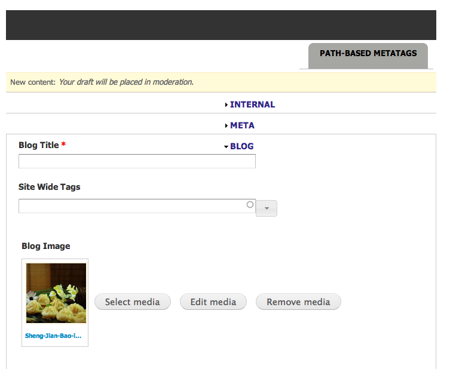Click the autocomplete circle icon in tags field
Viewport: 459px width, 369px height.
(x=250, y=205)
